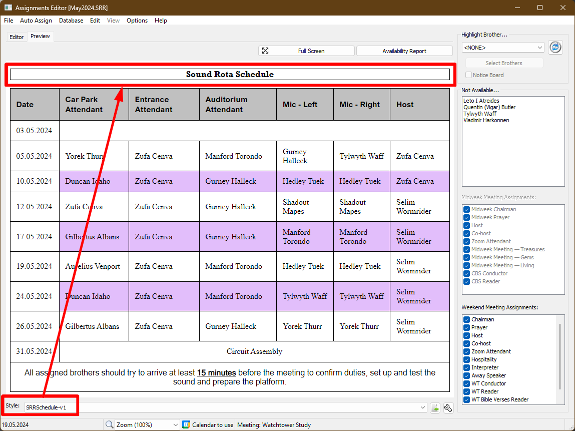Toggle the Away Speaker checkbox
This screenshot has width=575, height=431.
coord(466,375)
